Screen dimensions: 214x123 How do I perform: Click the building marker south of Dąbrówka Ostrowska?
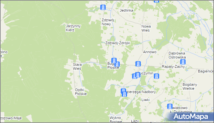coord(183,62)
